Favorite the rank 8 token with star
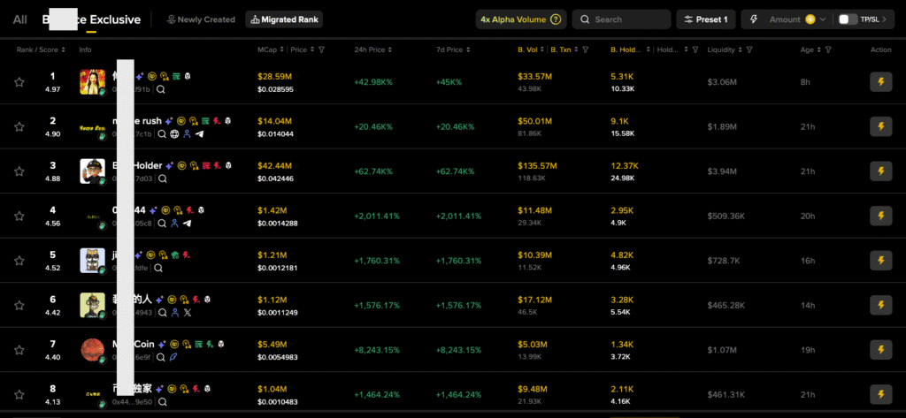Image resolution: width=906 pixels, height=418 pixels. click(19, 394)
